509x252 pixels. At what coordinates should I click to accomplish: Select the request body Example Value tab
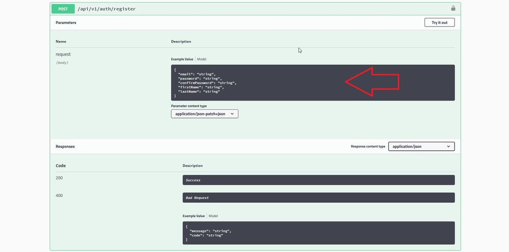pyautogui.click(x=182, y=59)
